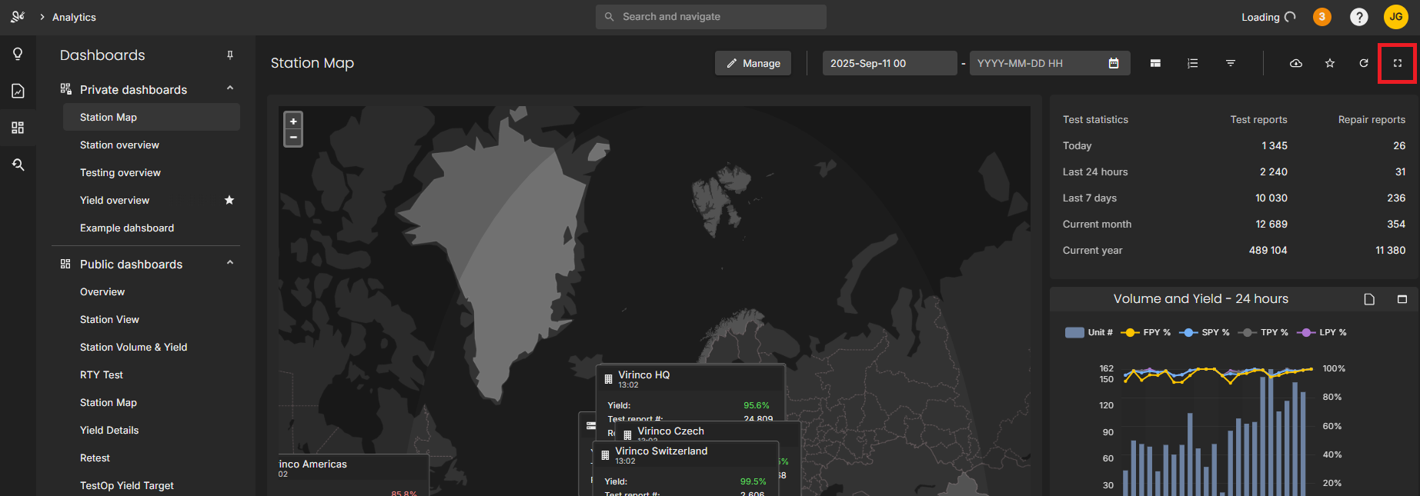Open the analytics chart sidebar icon
Image resolution: width=1420 pixels, height=496 pixels.
pos(18,91)
